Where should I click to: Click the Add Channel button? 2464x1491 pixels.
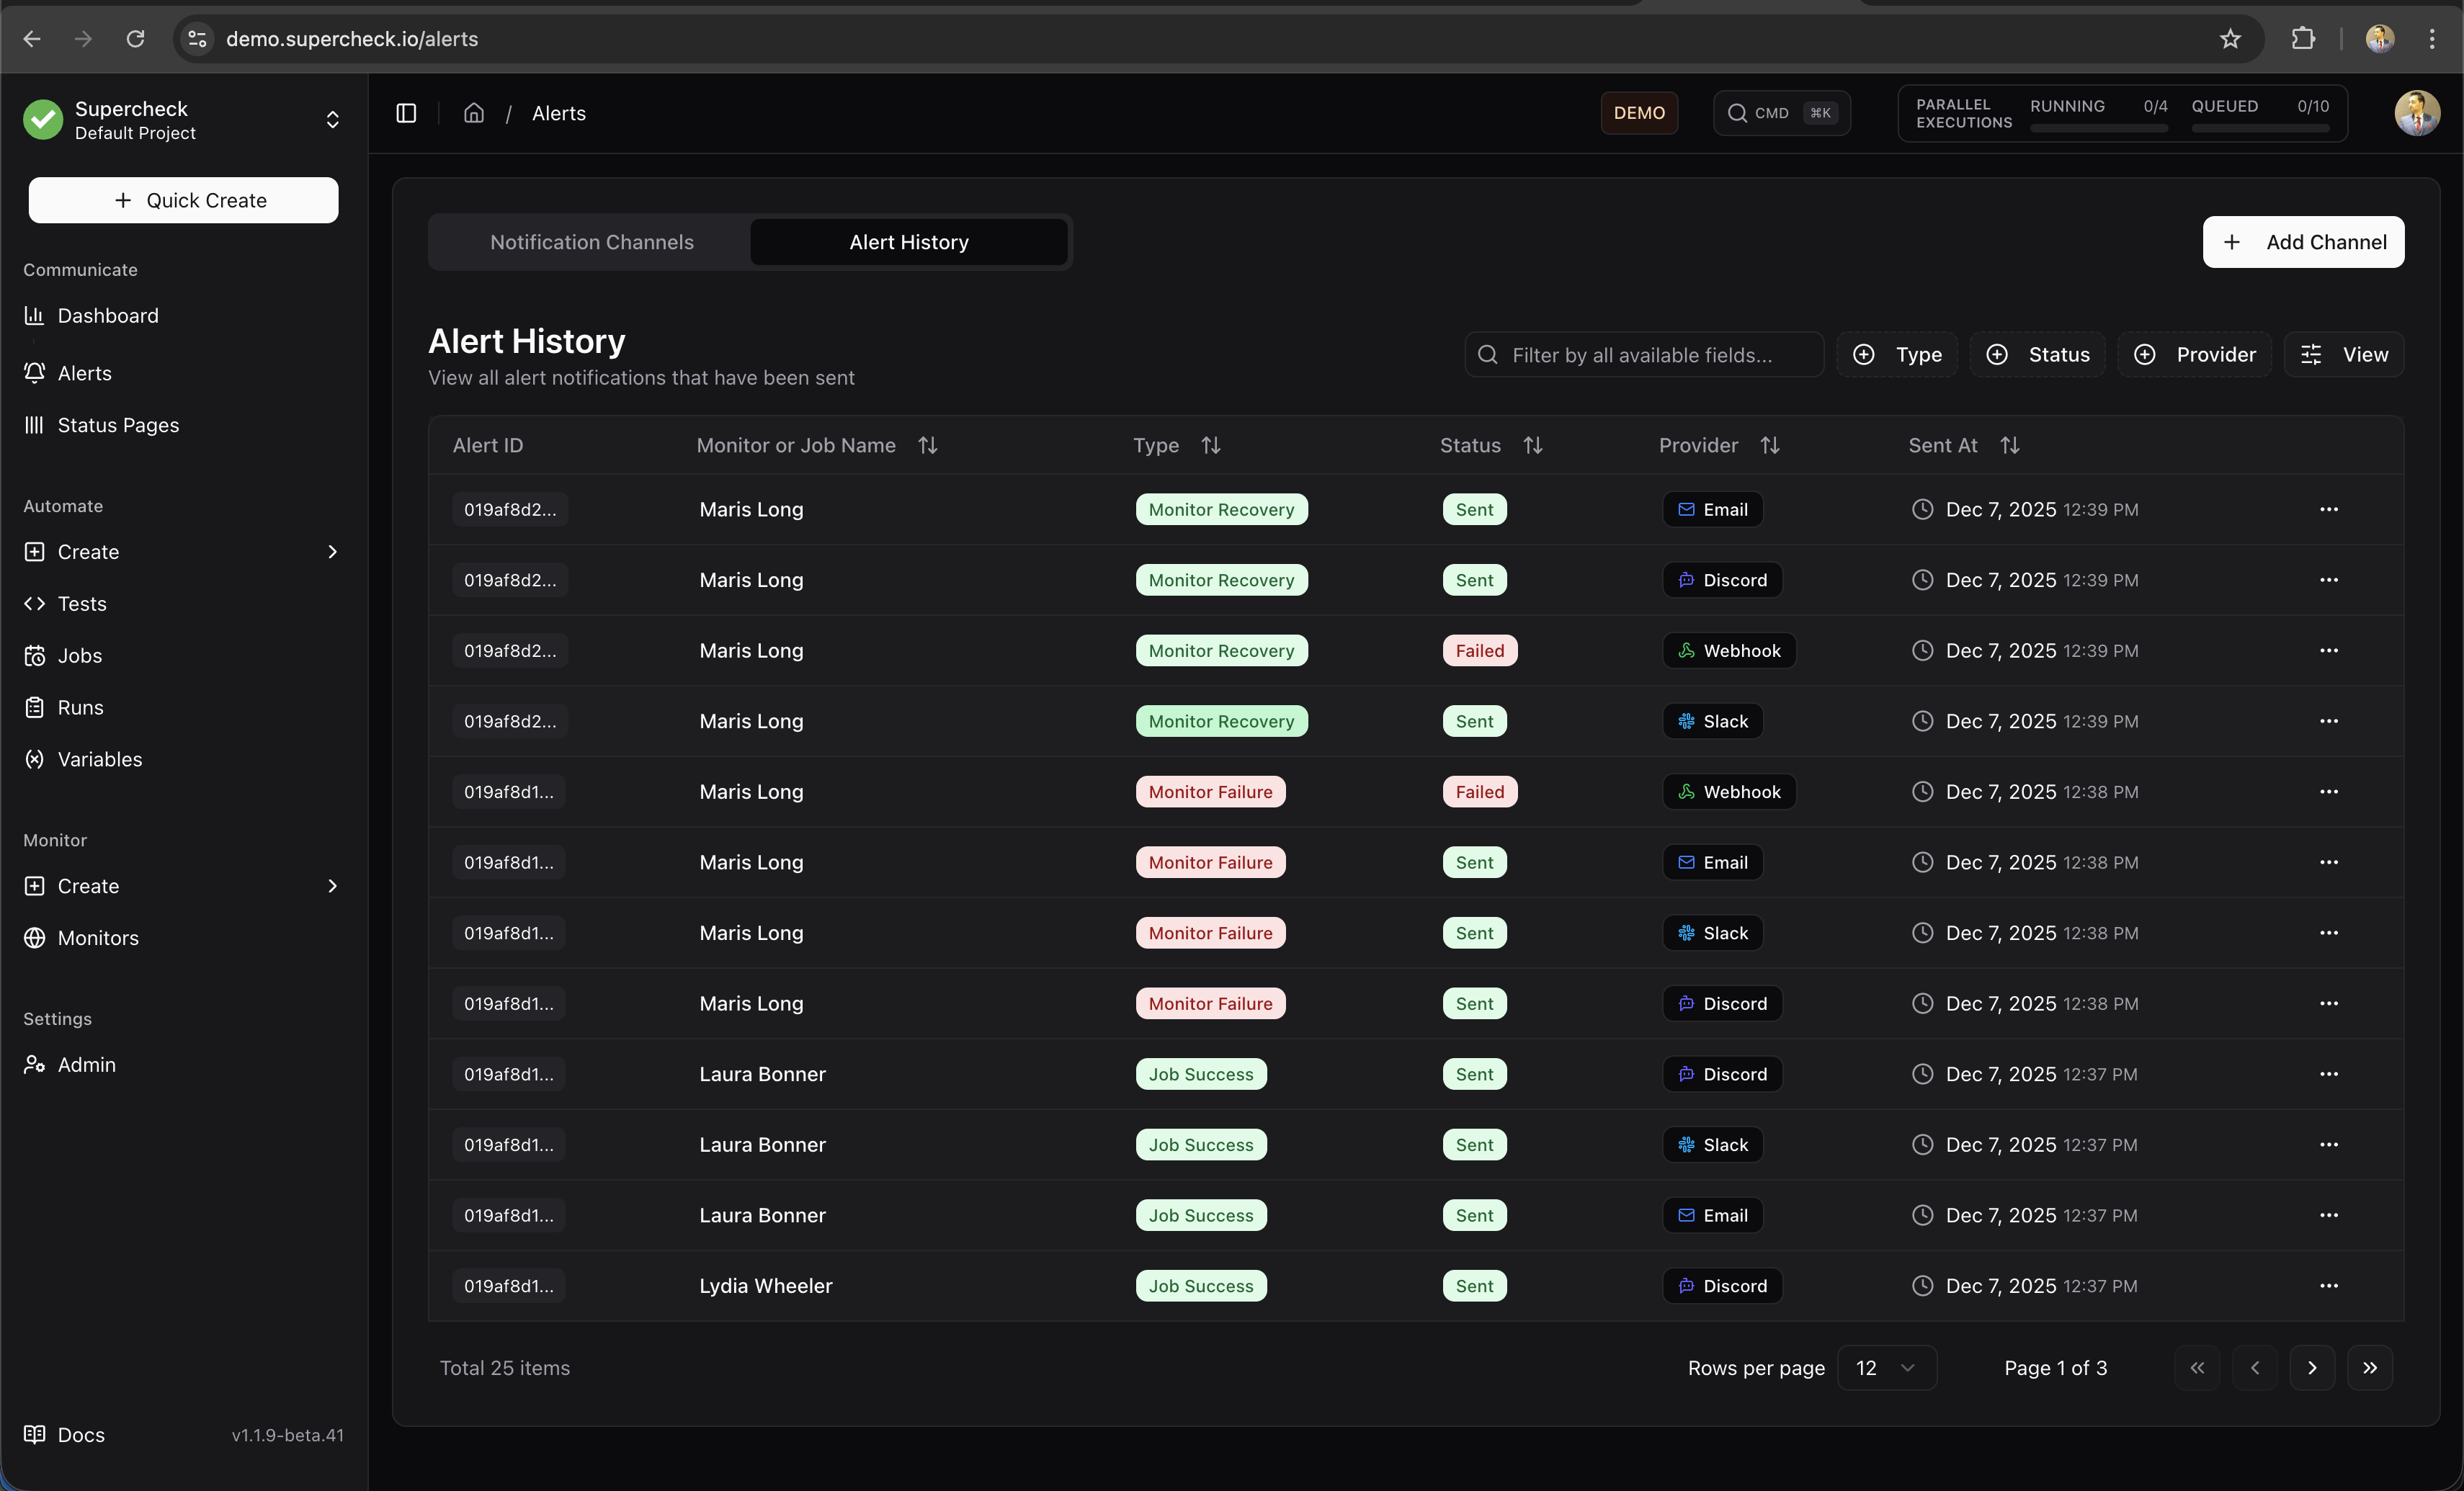coord(2303,241)
